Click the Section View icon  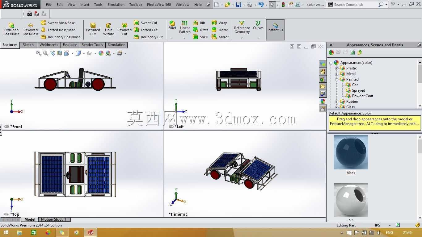60,53
